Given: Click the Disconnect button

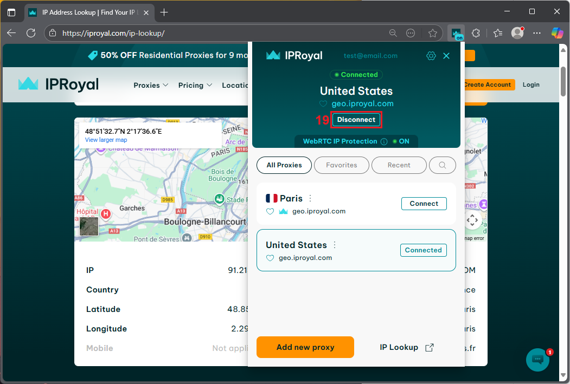Looking at the screenshot, I should pyautogui.click(x=356, y=120).
